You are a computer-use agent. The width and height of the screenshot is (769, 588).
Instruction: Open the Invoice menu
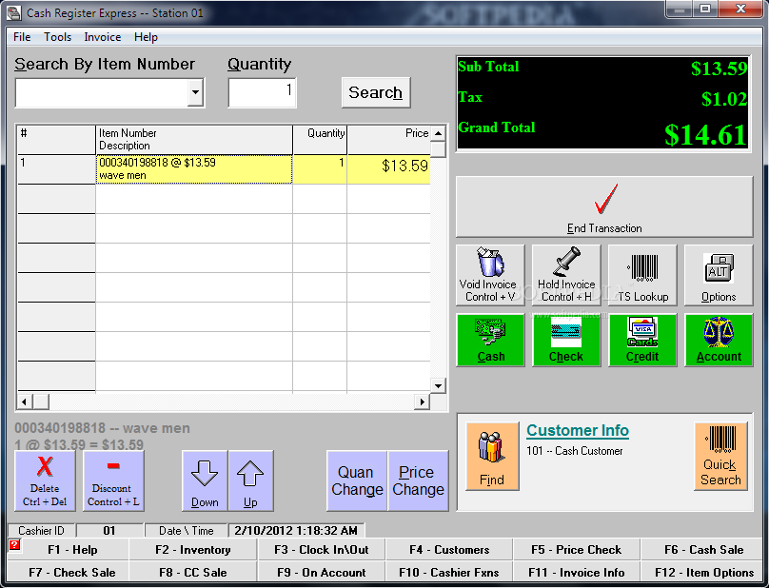(103, 37)
